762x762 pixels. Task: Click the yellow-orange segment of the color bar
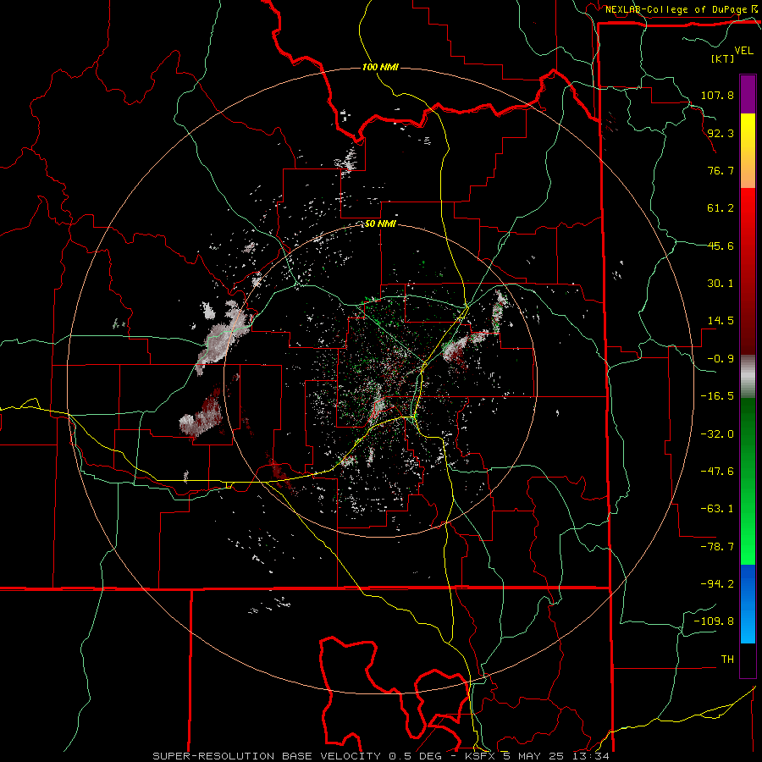(748, 151)
